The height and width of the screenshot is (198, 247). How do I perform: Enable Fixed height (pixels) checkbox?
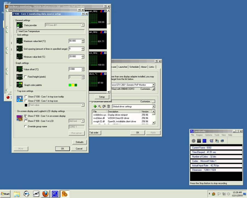(26, 76)
